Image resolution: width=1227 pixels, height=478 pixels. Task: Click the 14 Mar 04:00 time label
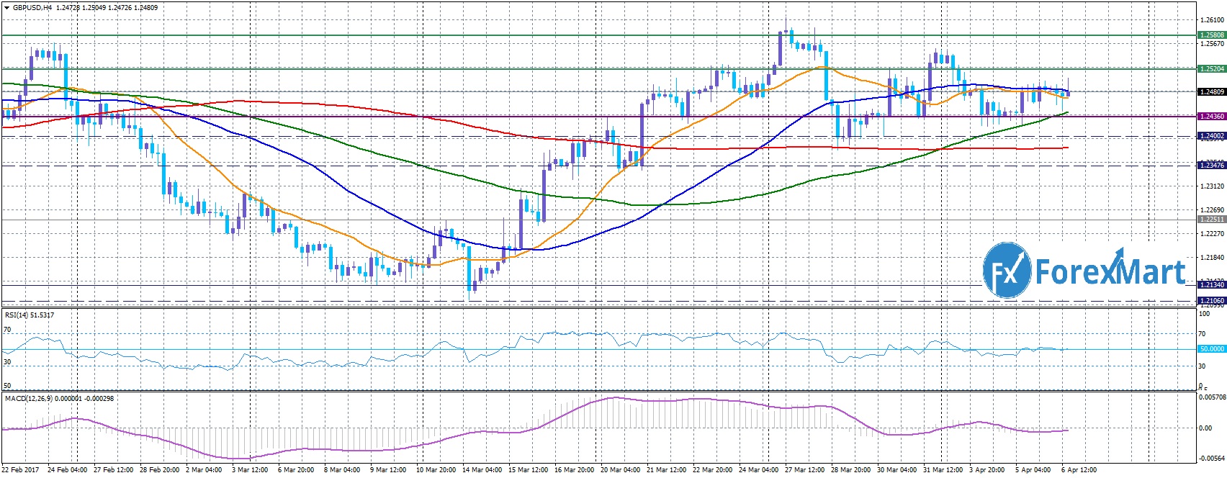pyautogui.click(x=482, y=470)
